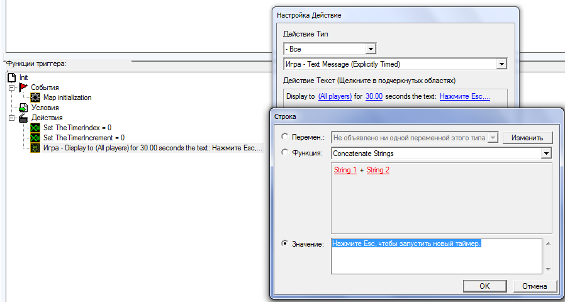Screen dimensions: 565x302
Task: Click the Отмена button
Action: [x=535, y=286]
